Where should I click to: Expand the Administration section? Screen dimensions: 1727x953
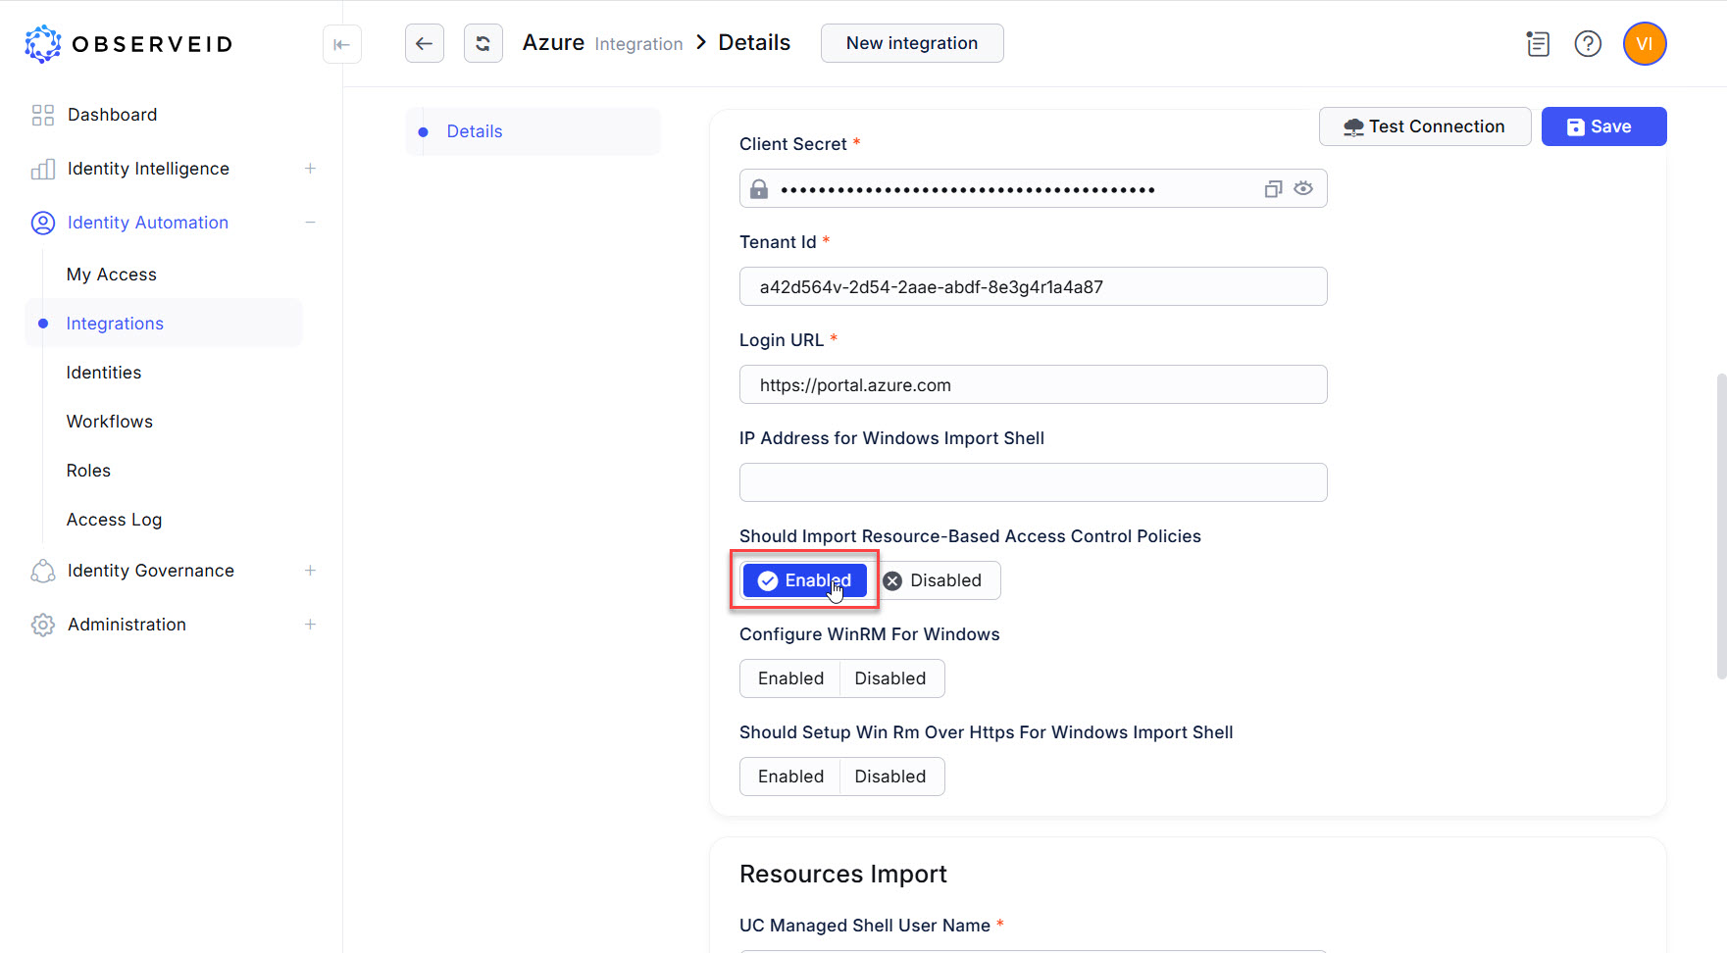tap(310, 625)
